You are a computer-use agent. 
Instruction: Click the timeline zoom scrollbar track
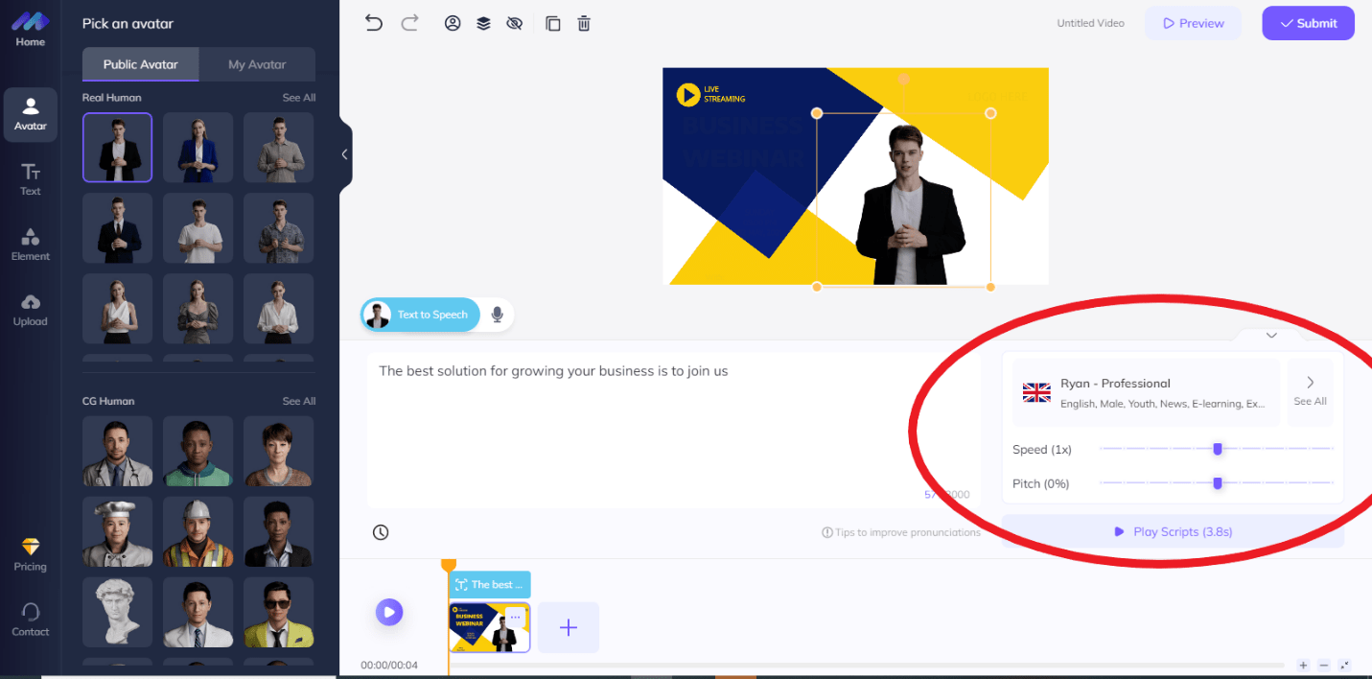[866, 665]
